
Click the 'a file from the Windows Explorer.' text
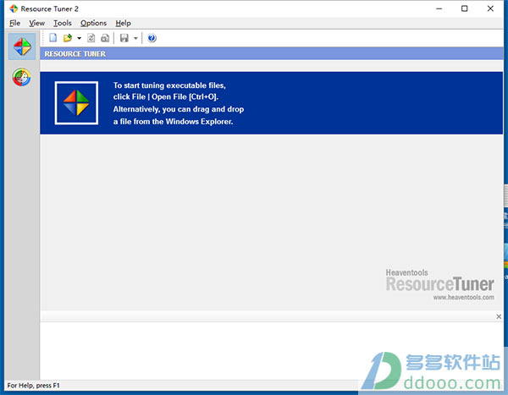[x=173, y=122]
